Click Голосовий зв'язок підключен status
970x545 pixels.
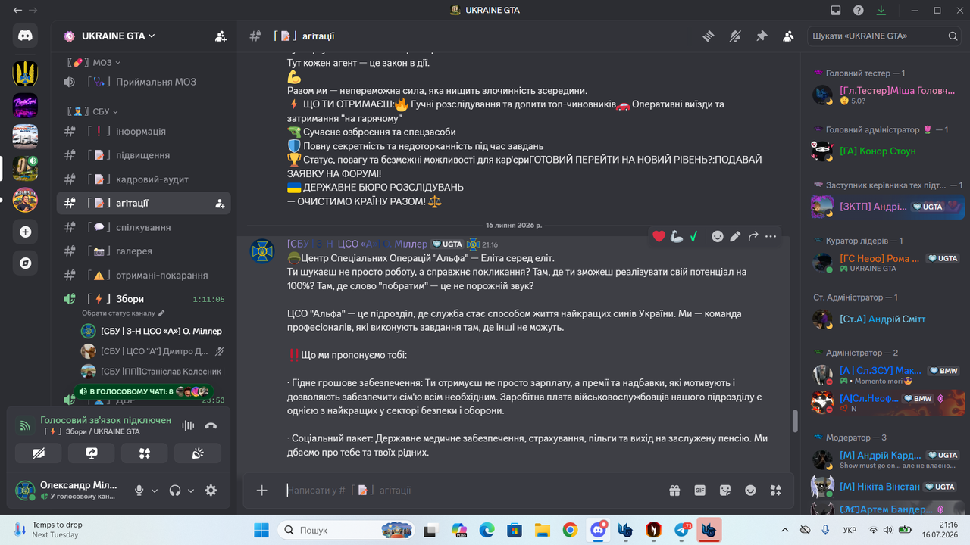105,420
